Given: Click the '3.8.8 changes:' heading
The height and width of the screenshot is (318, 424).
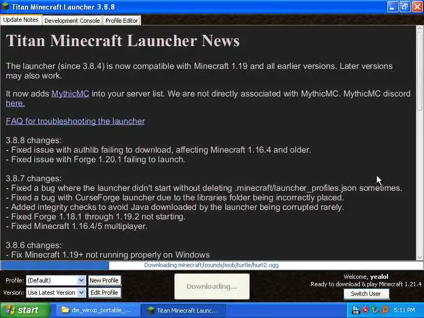Looking at the screenshot, I should (x=34, y=140).
